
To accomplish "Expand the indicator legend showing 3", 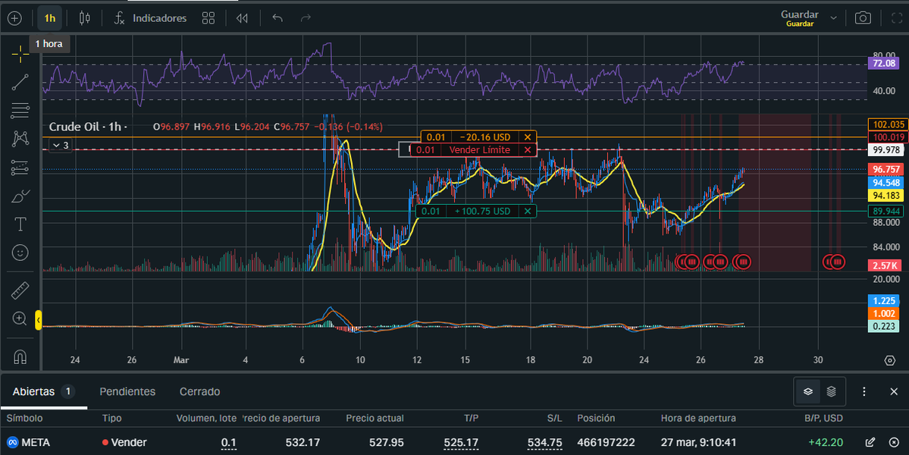I will point(61,146).
